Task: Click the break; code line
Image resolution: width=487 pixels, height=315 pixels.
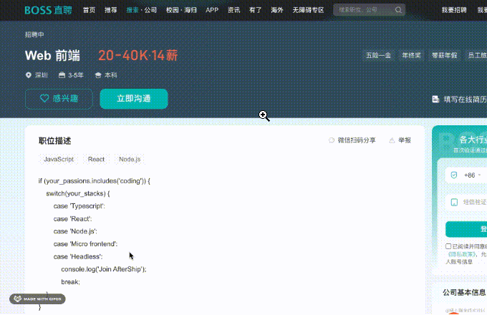Action: 70,282
